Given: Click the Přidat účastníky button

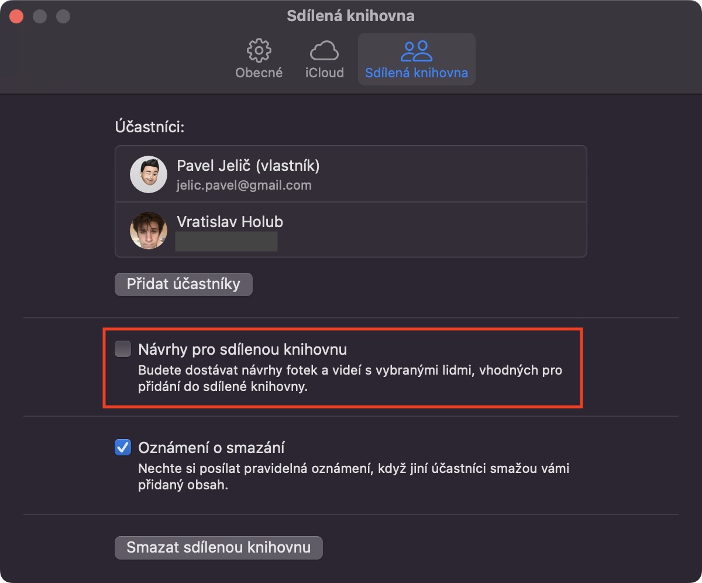Looking at the screenshot, I should click(184, 284).
